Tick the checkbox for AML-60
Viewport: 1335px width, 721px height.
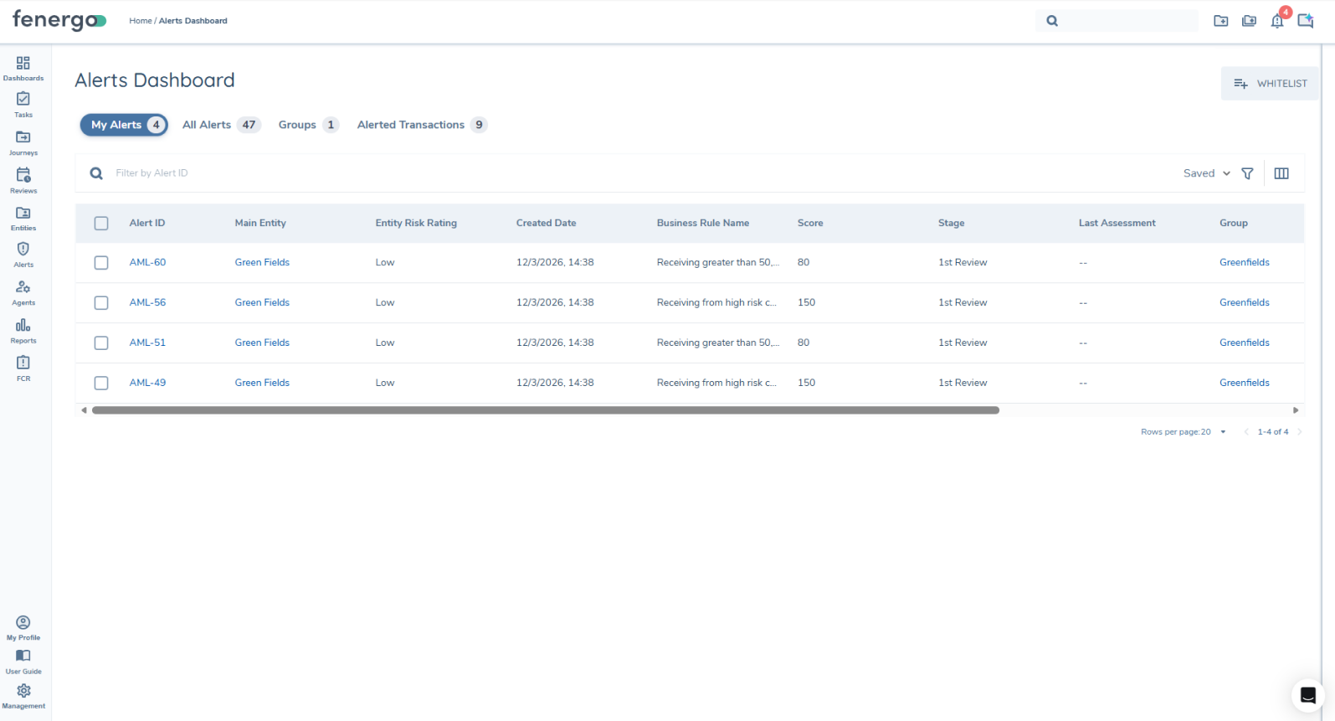pyautogui.click(x=101, y=263)
